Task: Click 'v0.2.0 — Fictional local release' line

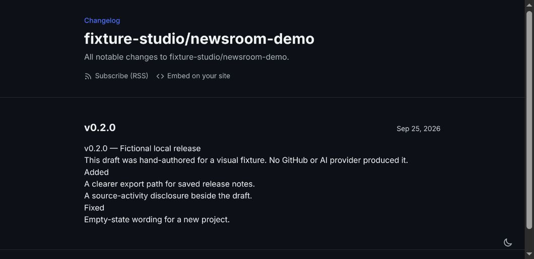Action: coord(143,148)
